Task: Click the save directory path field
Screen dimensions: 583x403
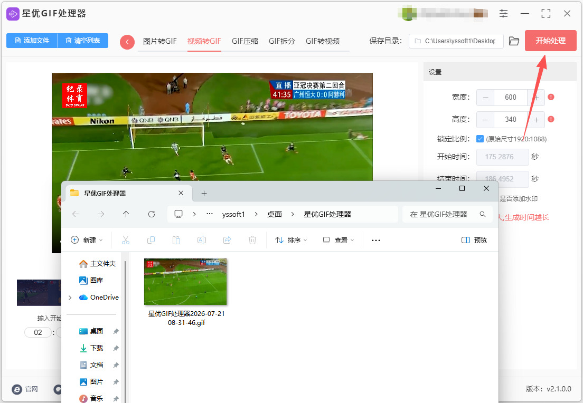Action: click(x=456, y=41)
